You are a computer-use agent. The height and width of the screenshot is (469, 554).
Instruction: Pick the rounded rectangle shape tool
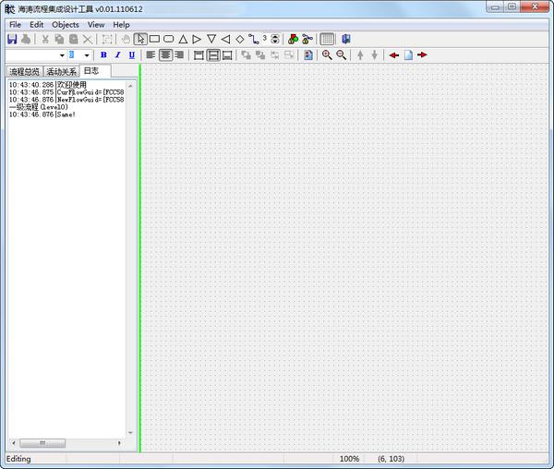169,40
